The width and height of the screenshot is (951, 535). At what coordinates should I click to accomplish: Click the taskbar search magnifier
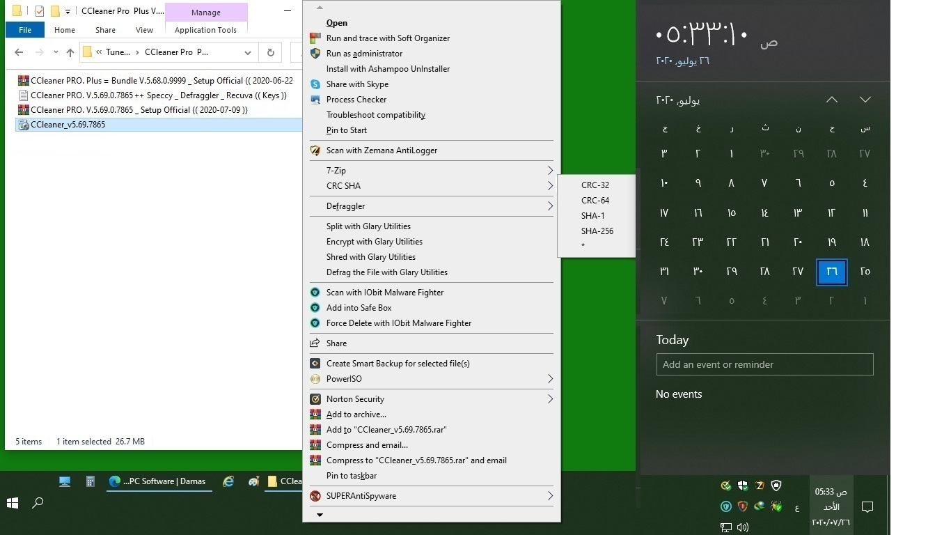38,503
